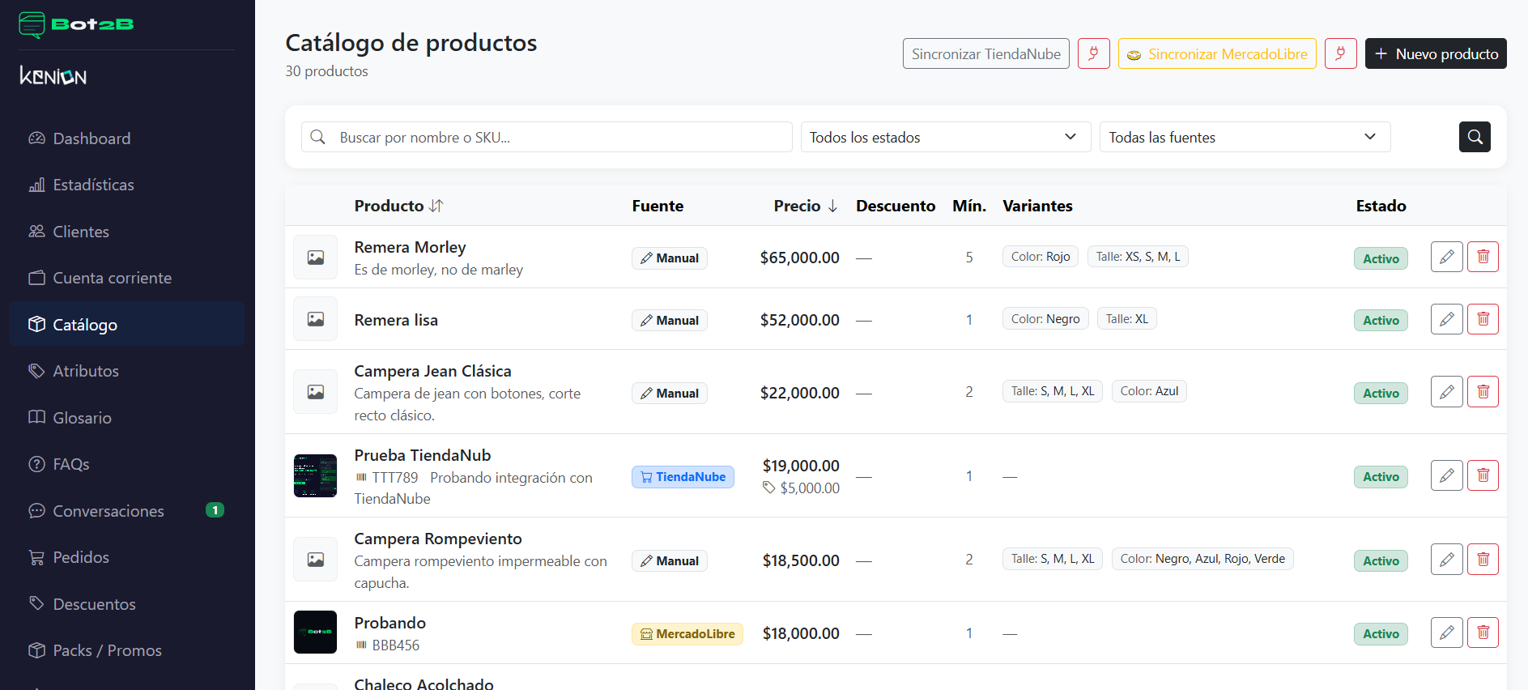Click the 30 productos count text
This screenshot has height=690, width=1528.
click(x=326, y=71)
